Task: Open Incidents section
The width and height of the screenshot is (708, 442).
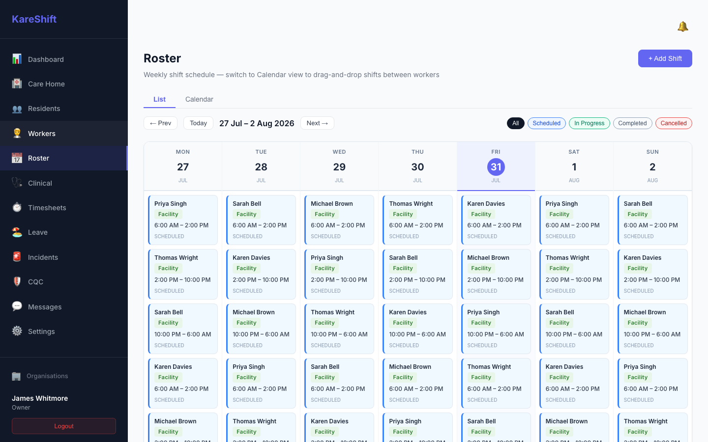Action: click(64, 257)
